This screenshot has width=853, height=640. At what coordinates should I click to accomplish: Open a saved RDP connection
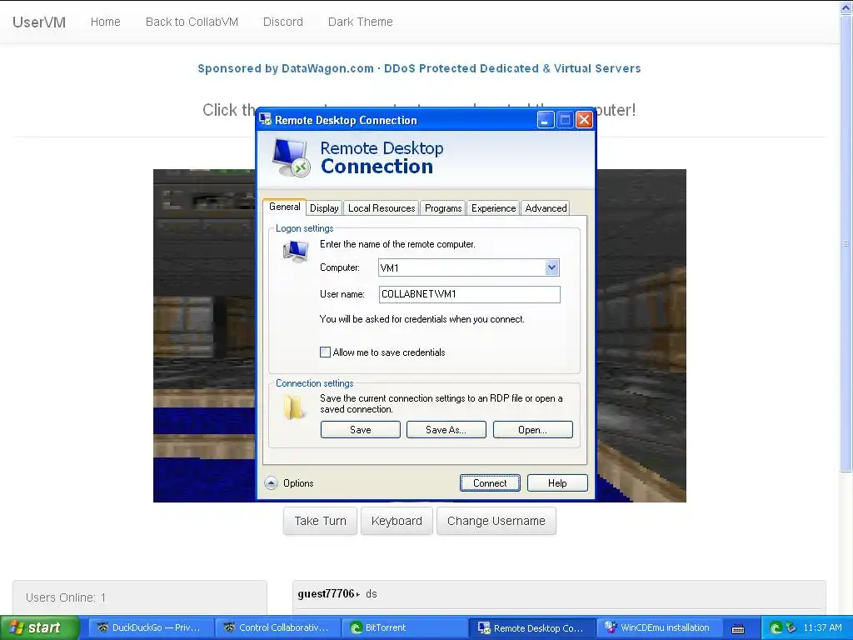click(532, 429)
